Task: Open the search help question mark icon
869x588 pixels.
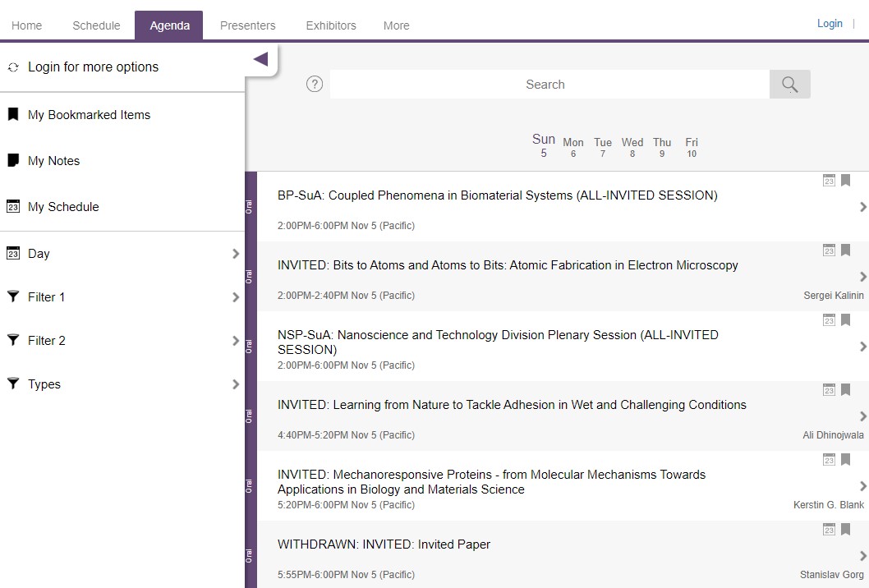Action: click(x=314, y=84)
